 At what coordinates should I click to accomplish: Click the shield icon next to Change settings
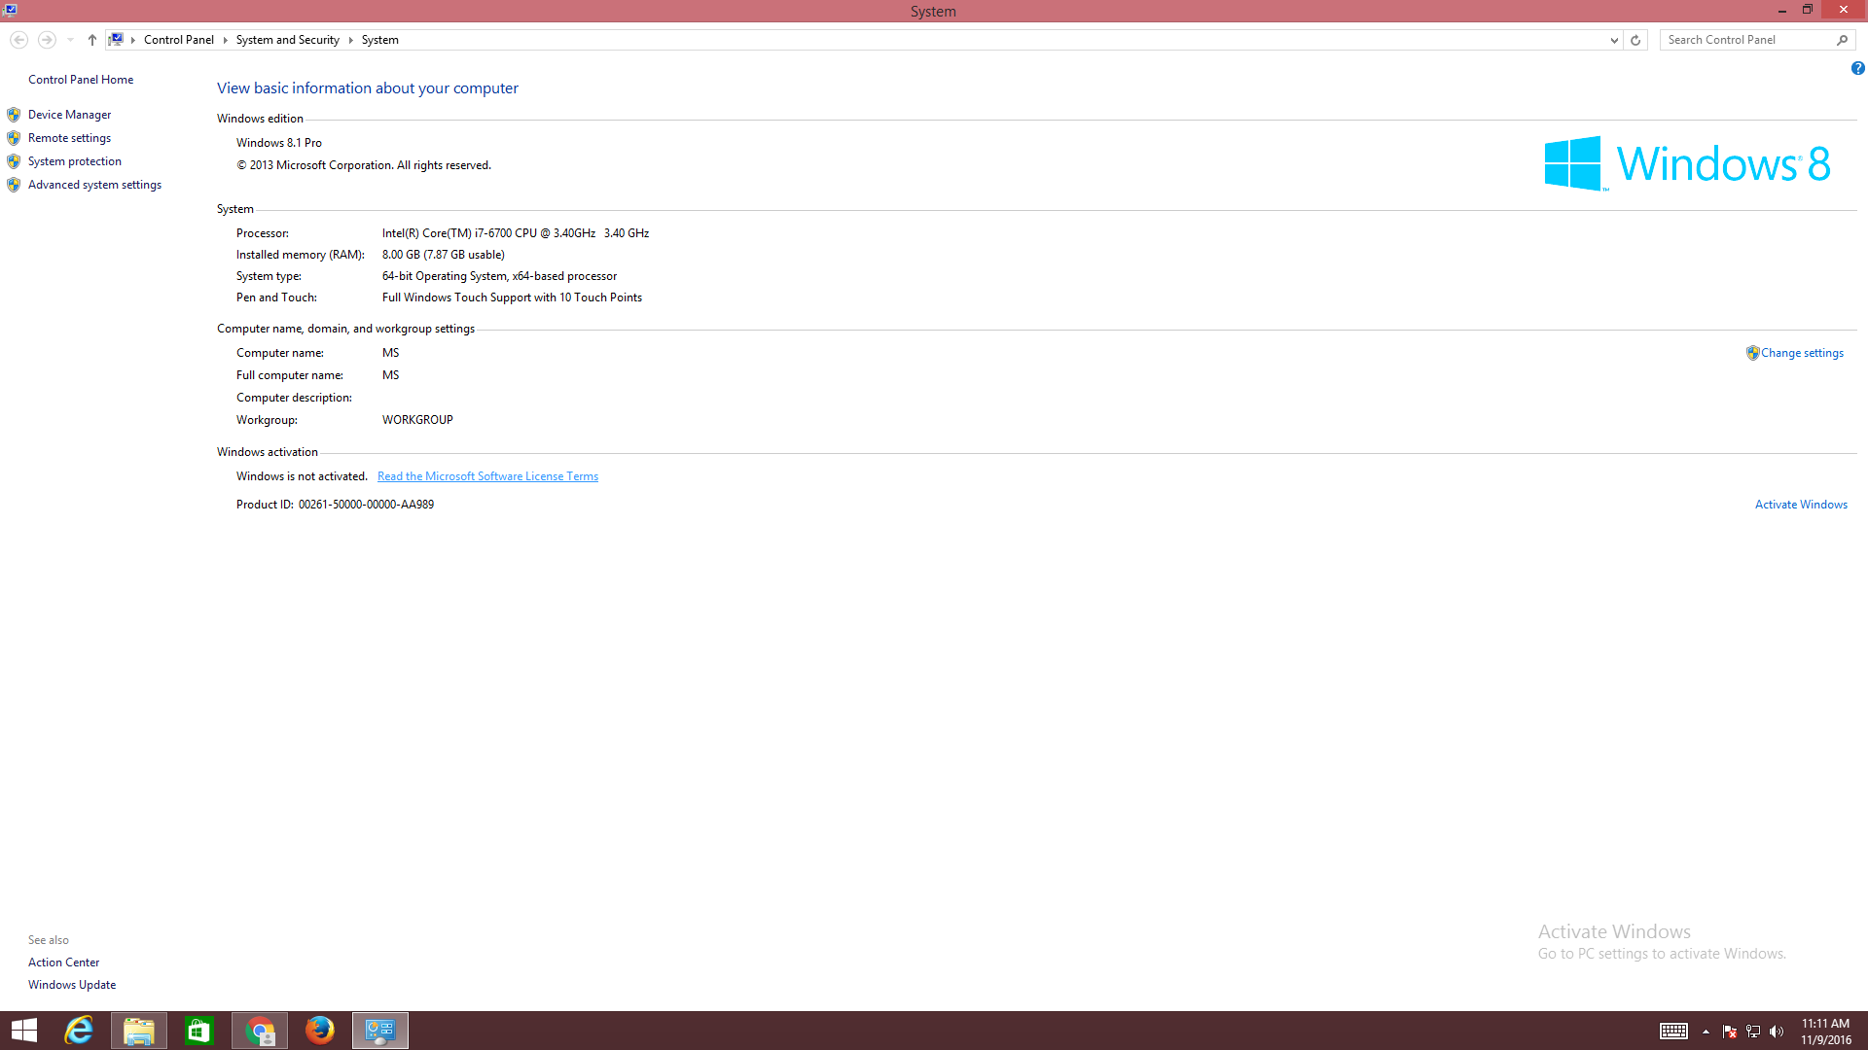pyautogui.click(x=1752, y=353)
